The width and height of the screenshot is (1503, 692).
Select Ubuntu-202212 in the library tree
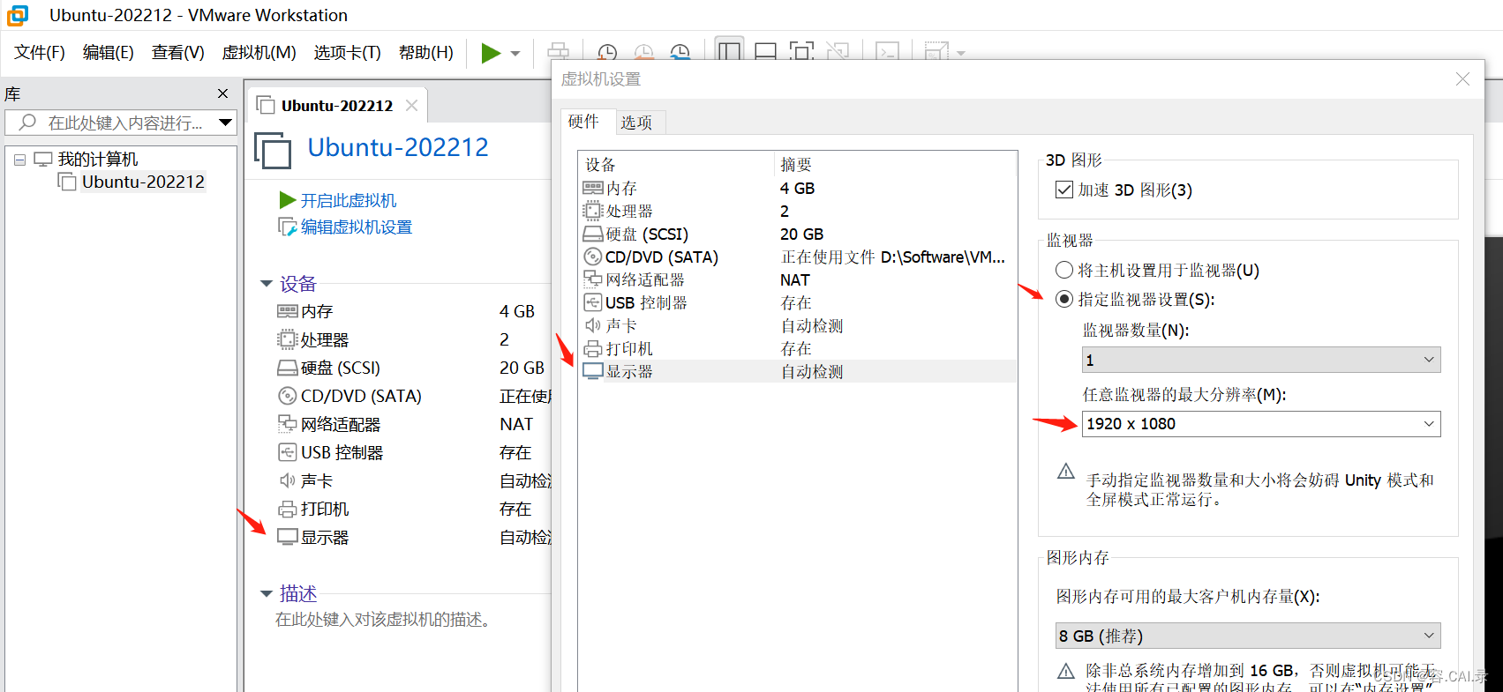click(143, 182)
